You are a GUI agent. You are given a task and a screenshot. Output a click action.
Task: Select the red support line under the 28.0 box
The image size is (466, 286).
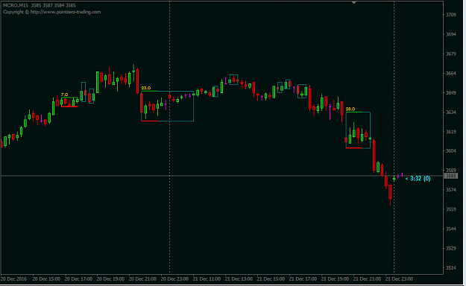[x=354, y=147]
